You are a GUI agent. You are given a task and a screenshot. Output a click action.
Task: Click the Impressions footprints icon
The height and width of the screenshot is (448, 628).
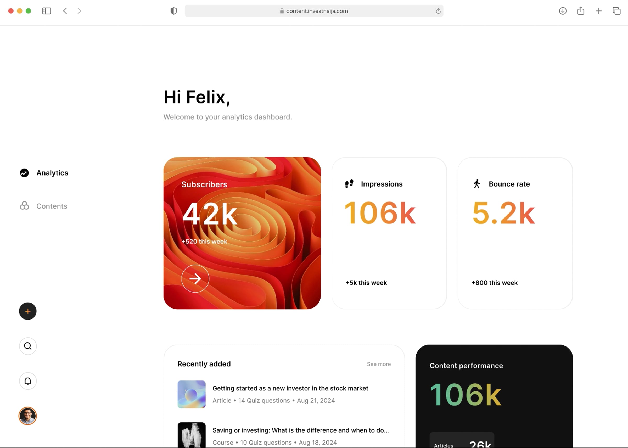pos(349,184)
